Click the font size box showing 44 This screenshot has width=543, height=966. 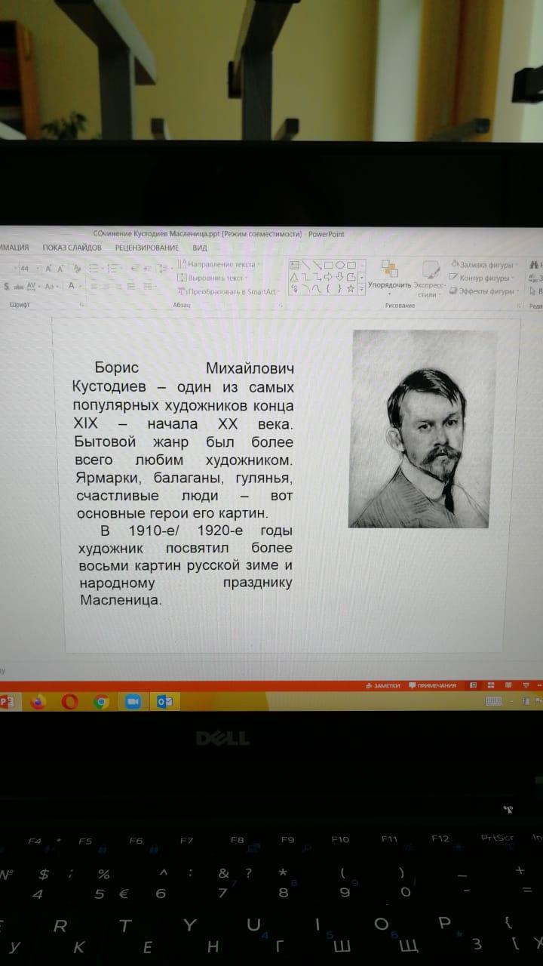point(28,269)
